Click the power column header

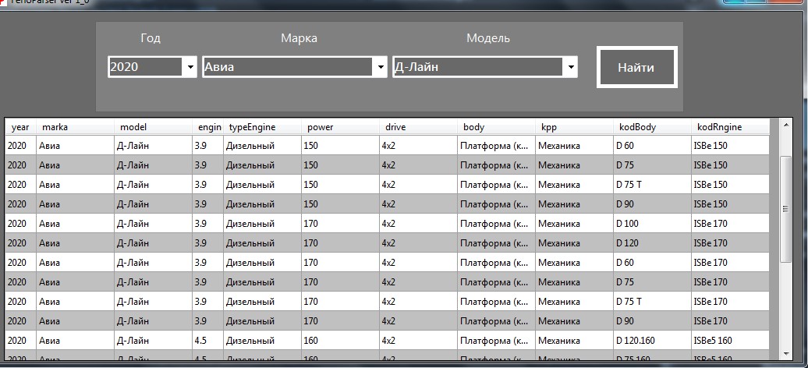point(341,127)
